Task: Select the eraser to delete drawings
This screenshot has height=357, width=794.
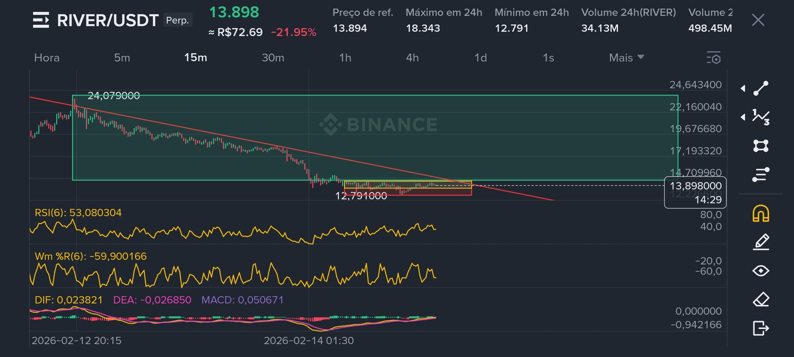Action: [761, 299]
